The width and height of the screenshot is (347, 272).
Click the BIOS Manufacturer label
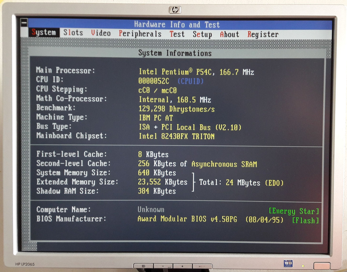click(x=72, y=219)
